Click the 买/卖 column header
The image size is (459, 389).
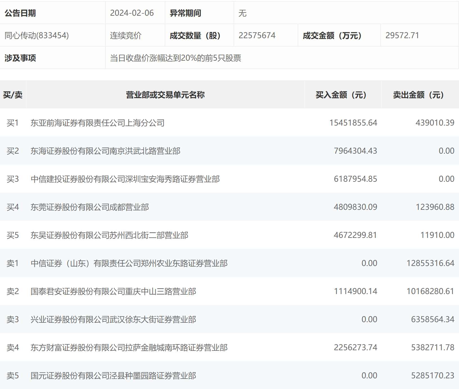(13, 95)
